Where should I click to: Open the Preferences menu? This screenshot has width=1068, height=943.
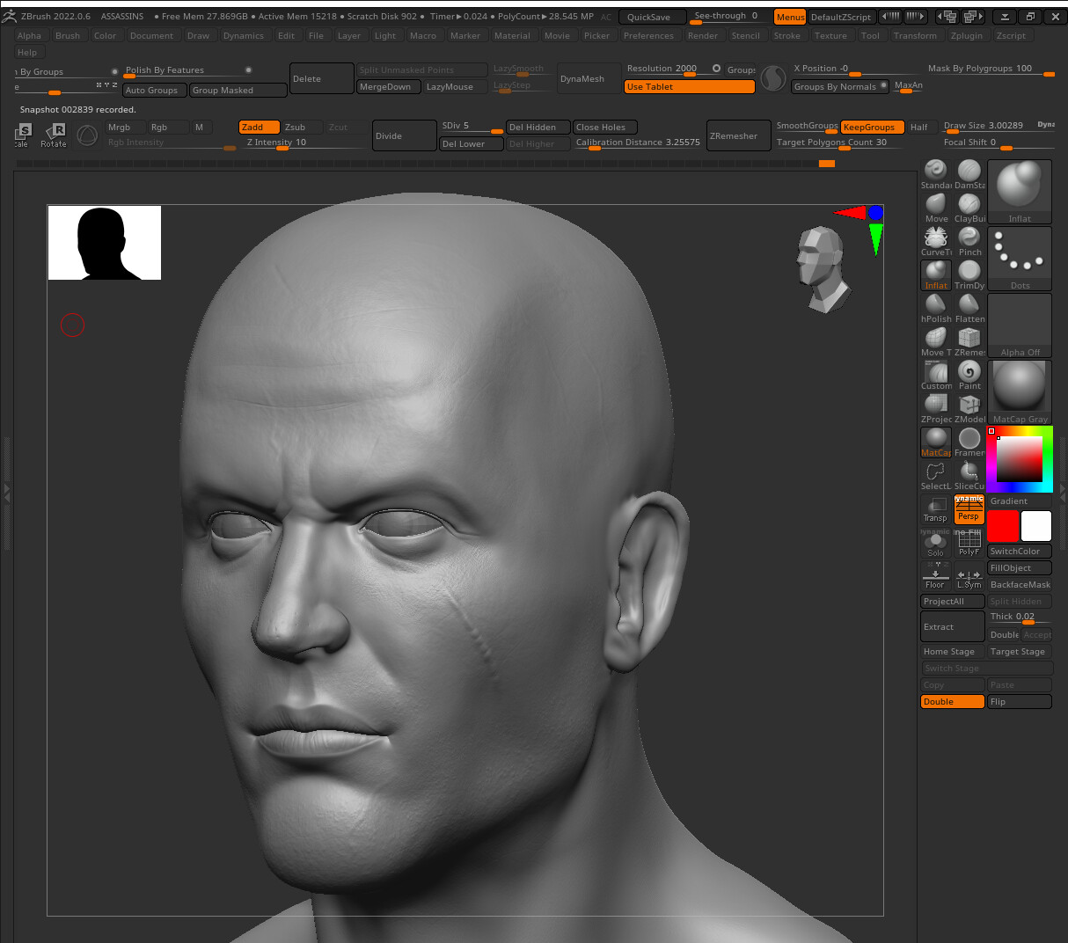coord(648,36)
